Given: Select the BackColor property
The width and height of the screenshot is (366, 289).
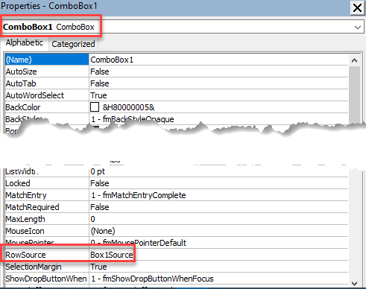Looking at the screenshot, I should click(x=47, y=107).
